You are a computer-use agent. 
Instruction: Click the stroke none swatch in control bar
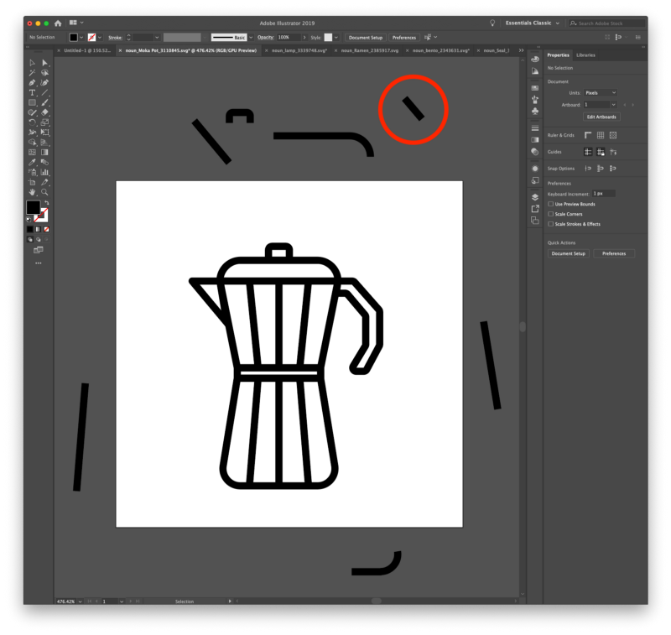pos(91,38)
